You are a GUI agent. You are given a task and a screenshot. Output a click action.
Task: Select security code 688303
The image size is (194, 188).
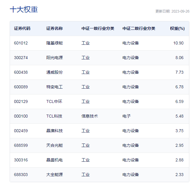(x=21, y=175)
